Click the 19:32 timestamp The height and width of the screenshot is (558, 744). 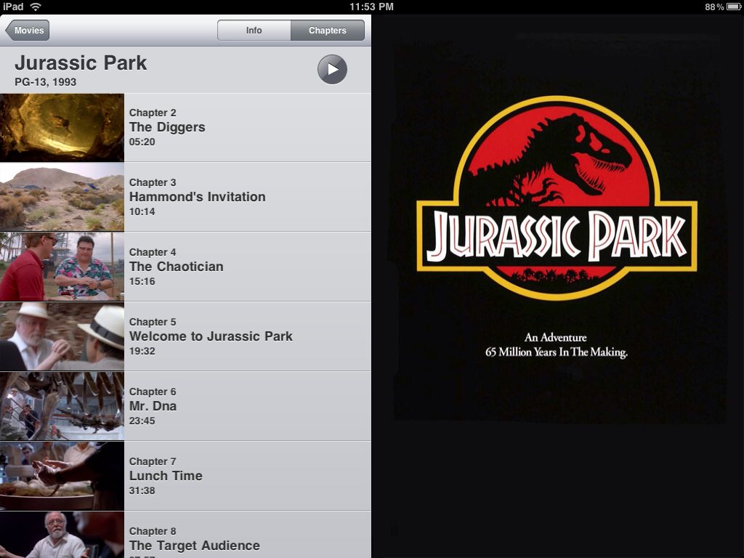click(142, 351)
